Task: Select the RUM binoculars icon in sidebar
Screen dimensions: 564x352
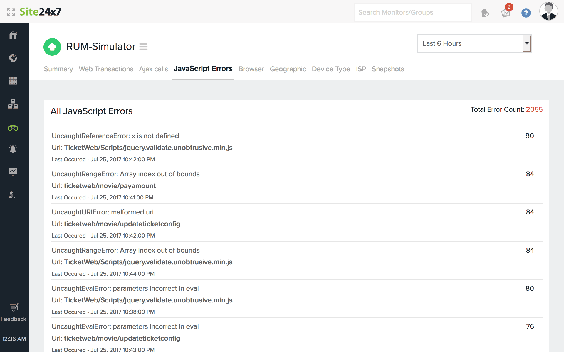Action: pos(13,128)
